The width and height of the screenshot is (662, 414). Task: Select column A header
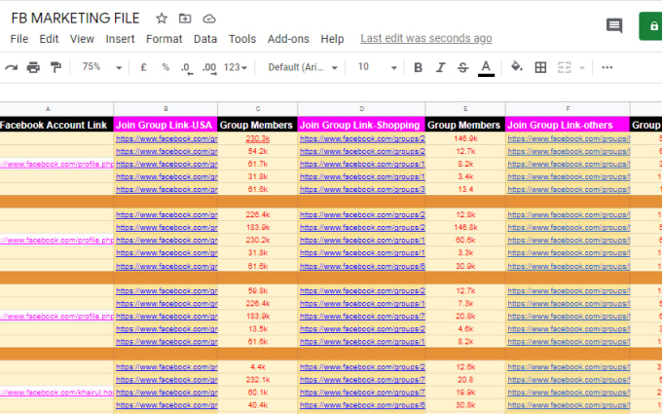tap(56, 109)
